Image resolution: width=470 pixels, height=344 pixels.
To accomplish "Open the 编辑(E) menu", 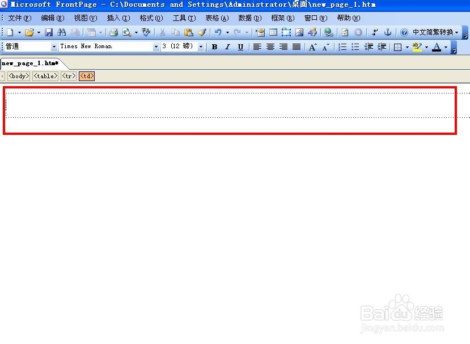I will pyautogui.click(x=53, y=18).
